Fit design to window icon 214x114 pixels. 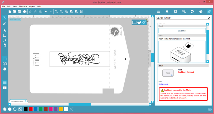(x=81, y=11)
